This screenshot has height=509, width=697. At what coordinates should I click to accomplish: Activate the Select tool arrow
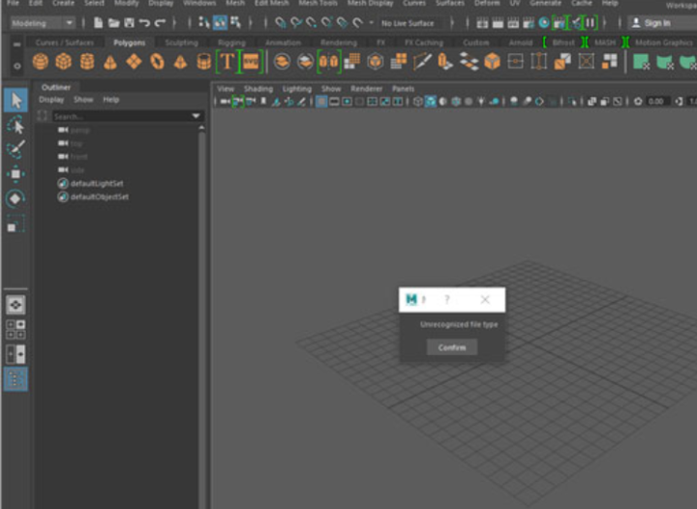pyautogui.click(x=15, y=100)
